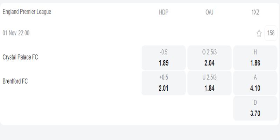Bet Brentford handicap at 2.01
The image size is (280, 140).
[163, 88]
